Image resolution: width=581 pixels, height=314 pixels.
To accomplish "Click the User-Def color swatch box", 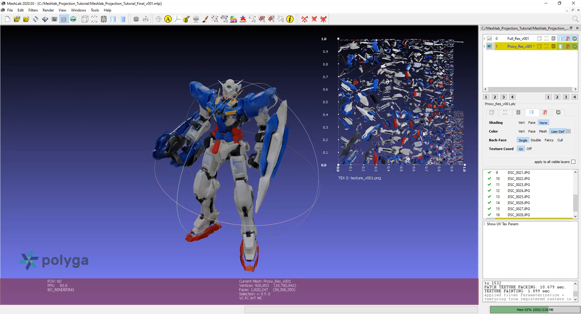I will point(568,131).
